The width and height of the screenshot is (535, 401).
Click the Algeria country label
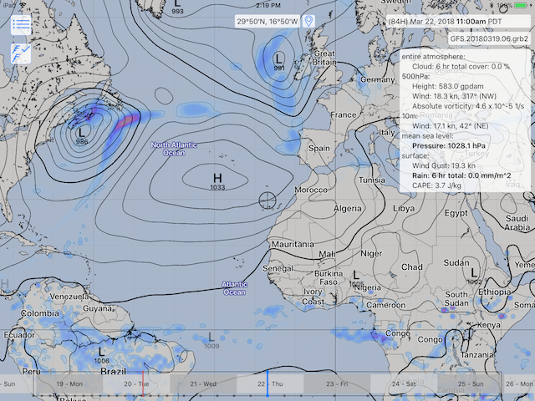(348, 208)
